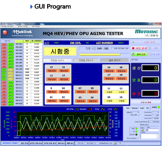Switch to the Message tab
162x146 pixels.
135,108
